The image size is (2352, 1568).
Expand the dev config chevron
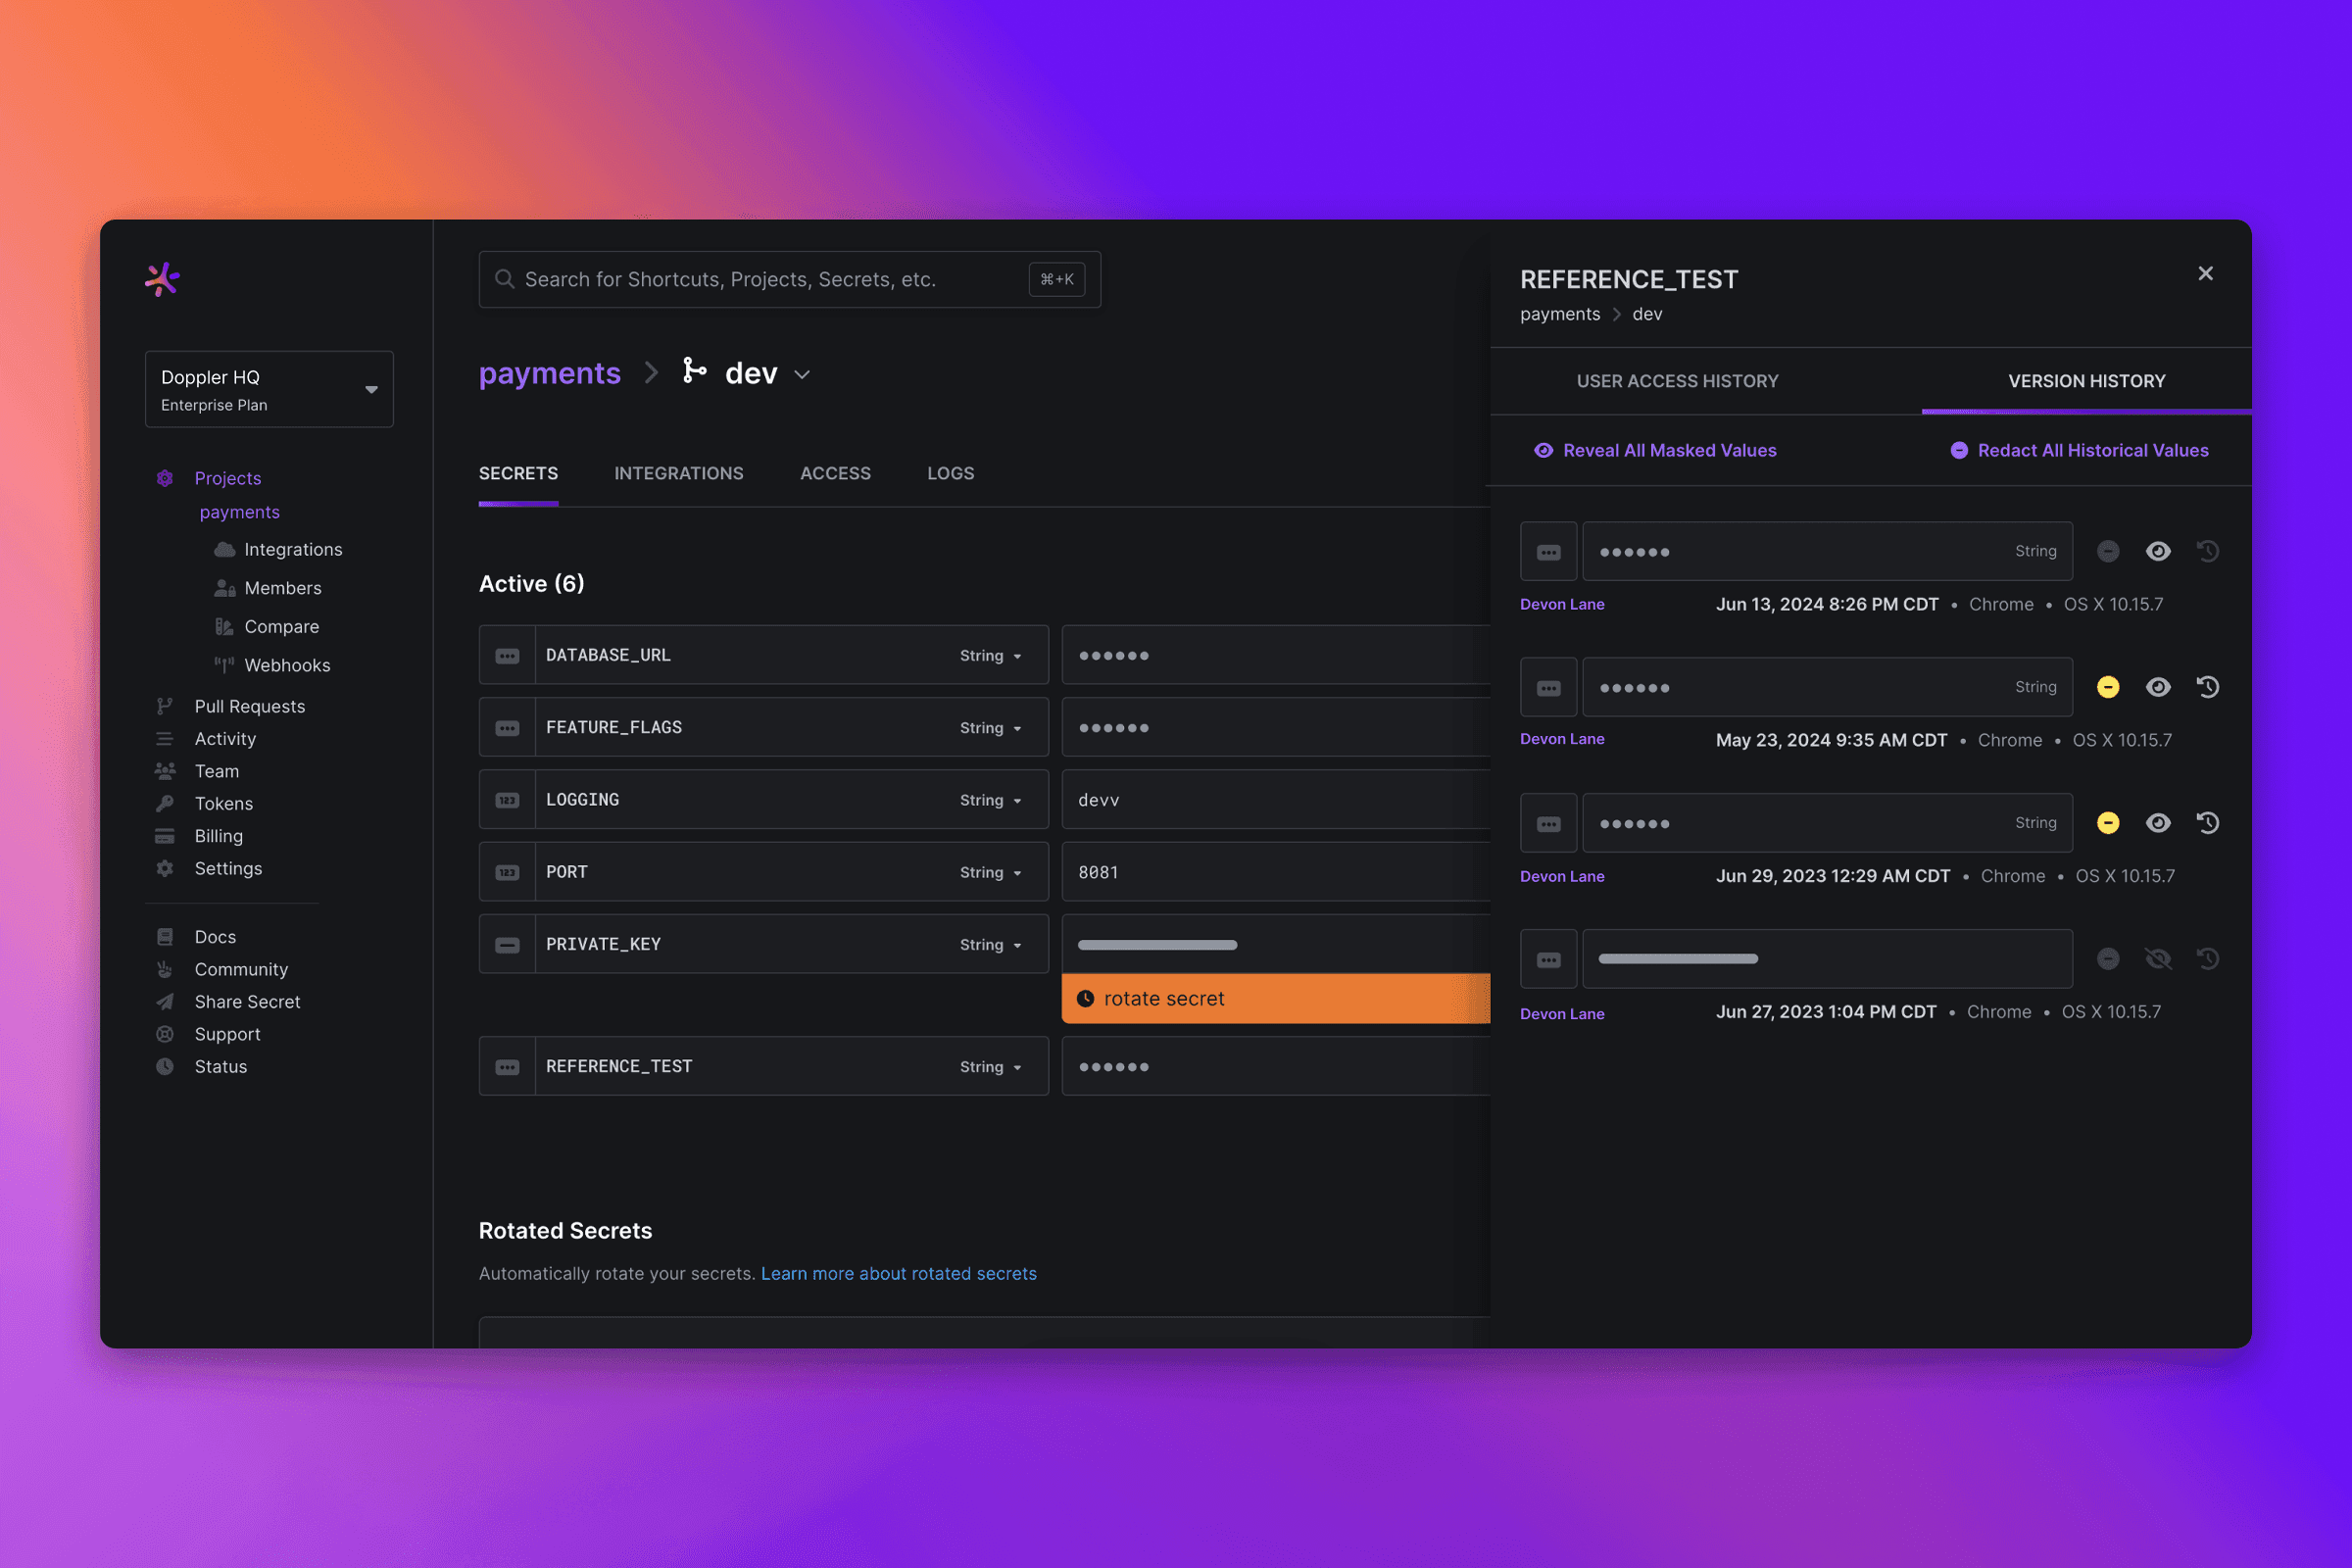coord(802,375)
